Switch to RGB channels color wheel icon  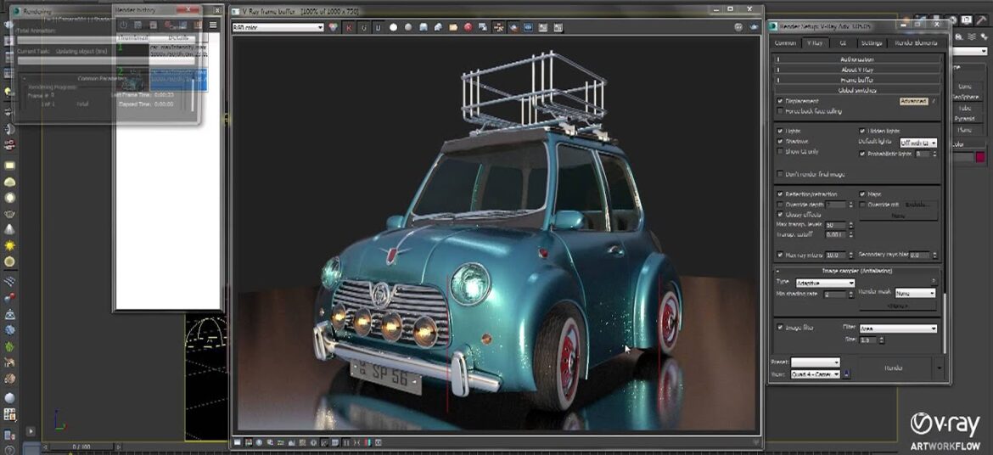[333, 27]
